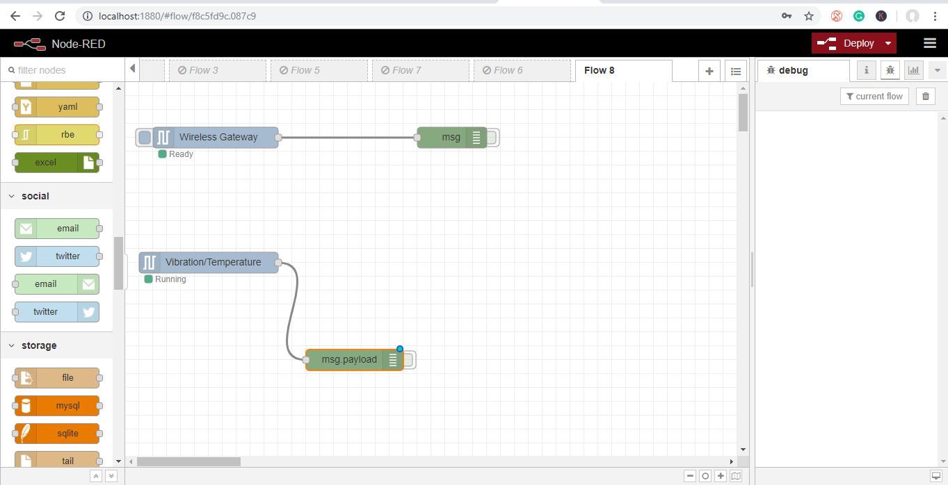Select the tail node in the palette

pos(57,459)
